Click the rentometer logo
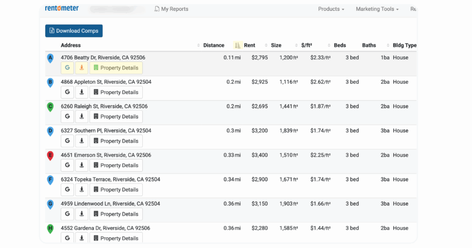 point(62,8)
